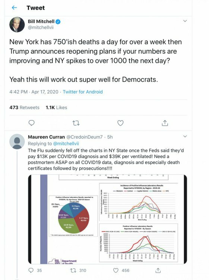Go back with the left arrow icon

point(14,8)
